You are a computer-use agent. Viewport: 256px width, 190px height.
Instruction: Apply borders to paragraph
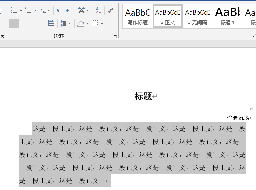(95, 23)
